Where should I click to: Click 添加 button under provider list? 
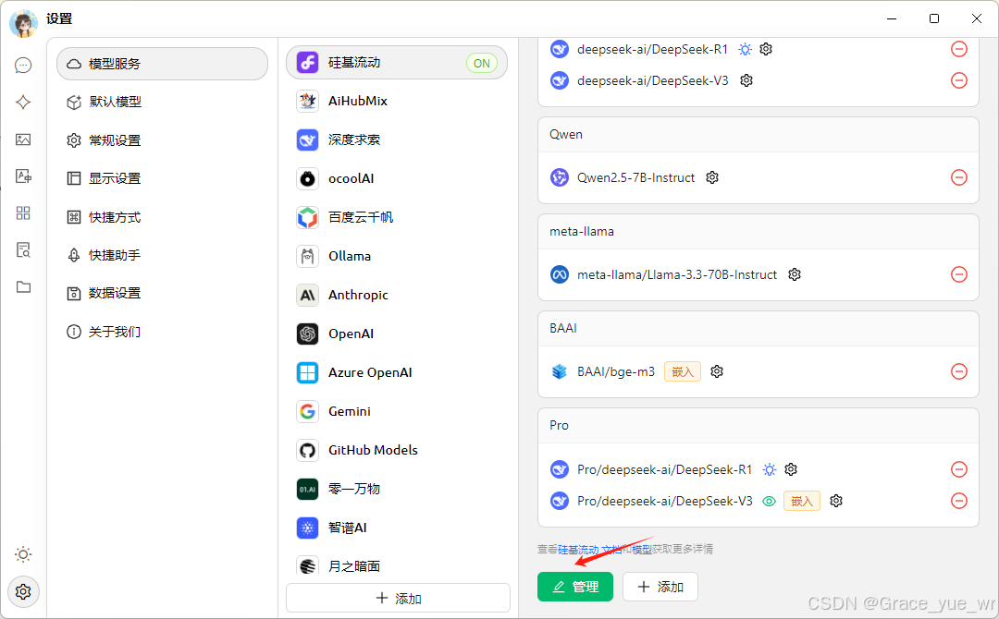click(398, 598)
